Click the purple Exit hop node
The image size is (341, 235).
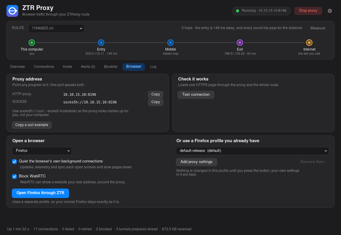[x=240, y=43]
